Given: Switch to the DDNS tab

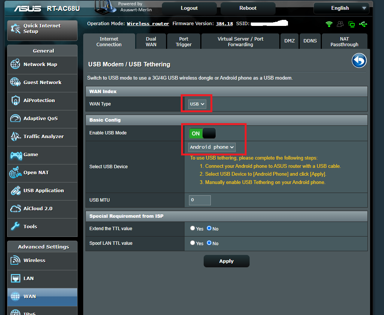Looking at the screenshot, I should pos(310,41).
